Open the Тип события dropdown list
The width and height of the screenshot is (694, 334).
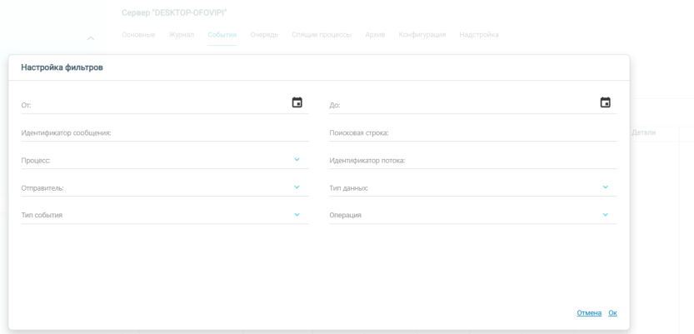(297, 214)
